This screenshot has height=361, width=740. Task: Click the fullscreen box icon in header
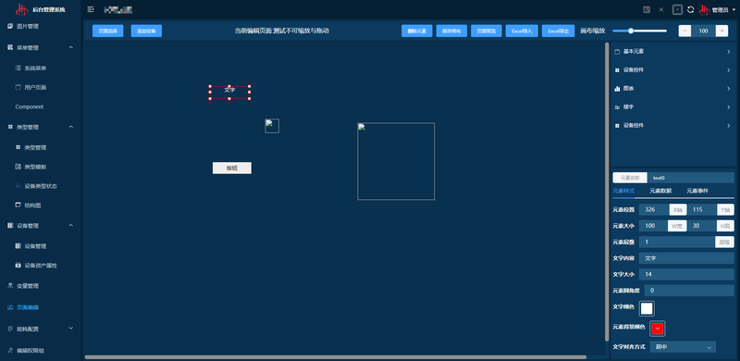(x=678, y=9)
